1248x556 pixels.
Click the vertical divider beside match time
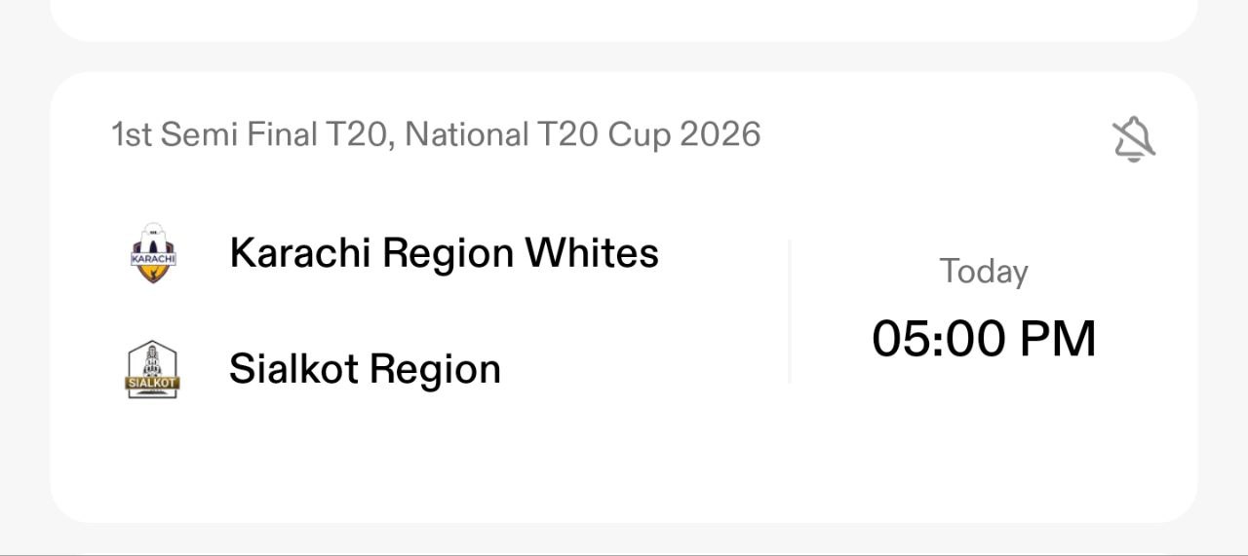click(x=789, y=312)
